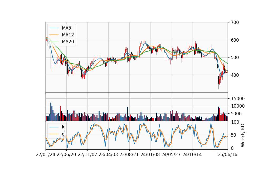Click the MA12 orange line sample in legend
The height and width of the screenshot is (182, 253).
(54, 35)
